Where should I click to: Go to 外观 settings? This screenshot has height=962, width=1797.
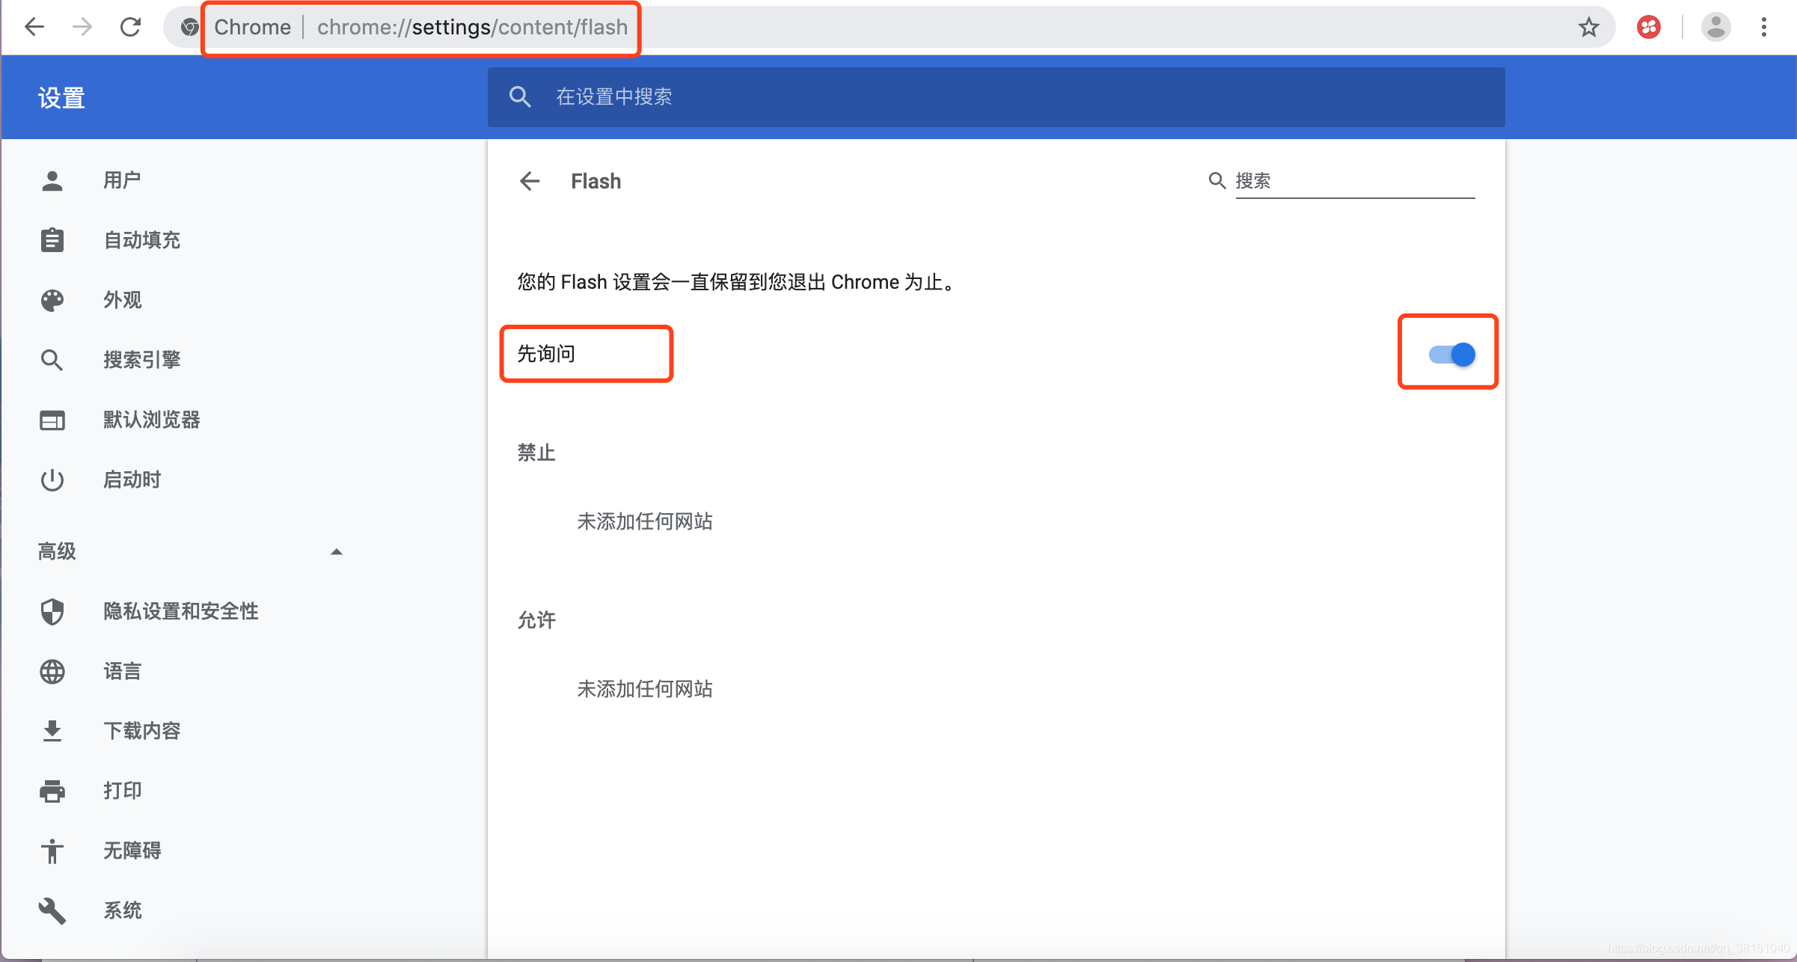[x=122, y=300]
